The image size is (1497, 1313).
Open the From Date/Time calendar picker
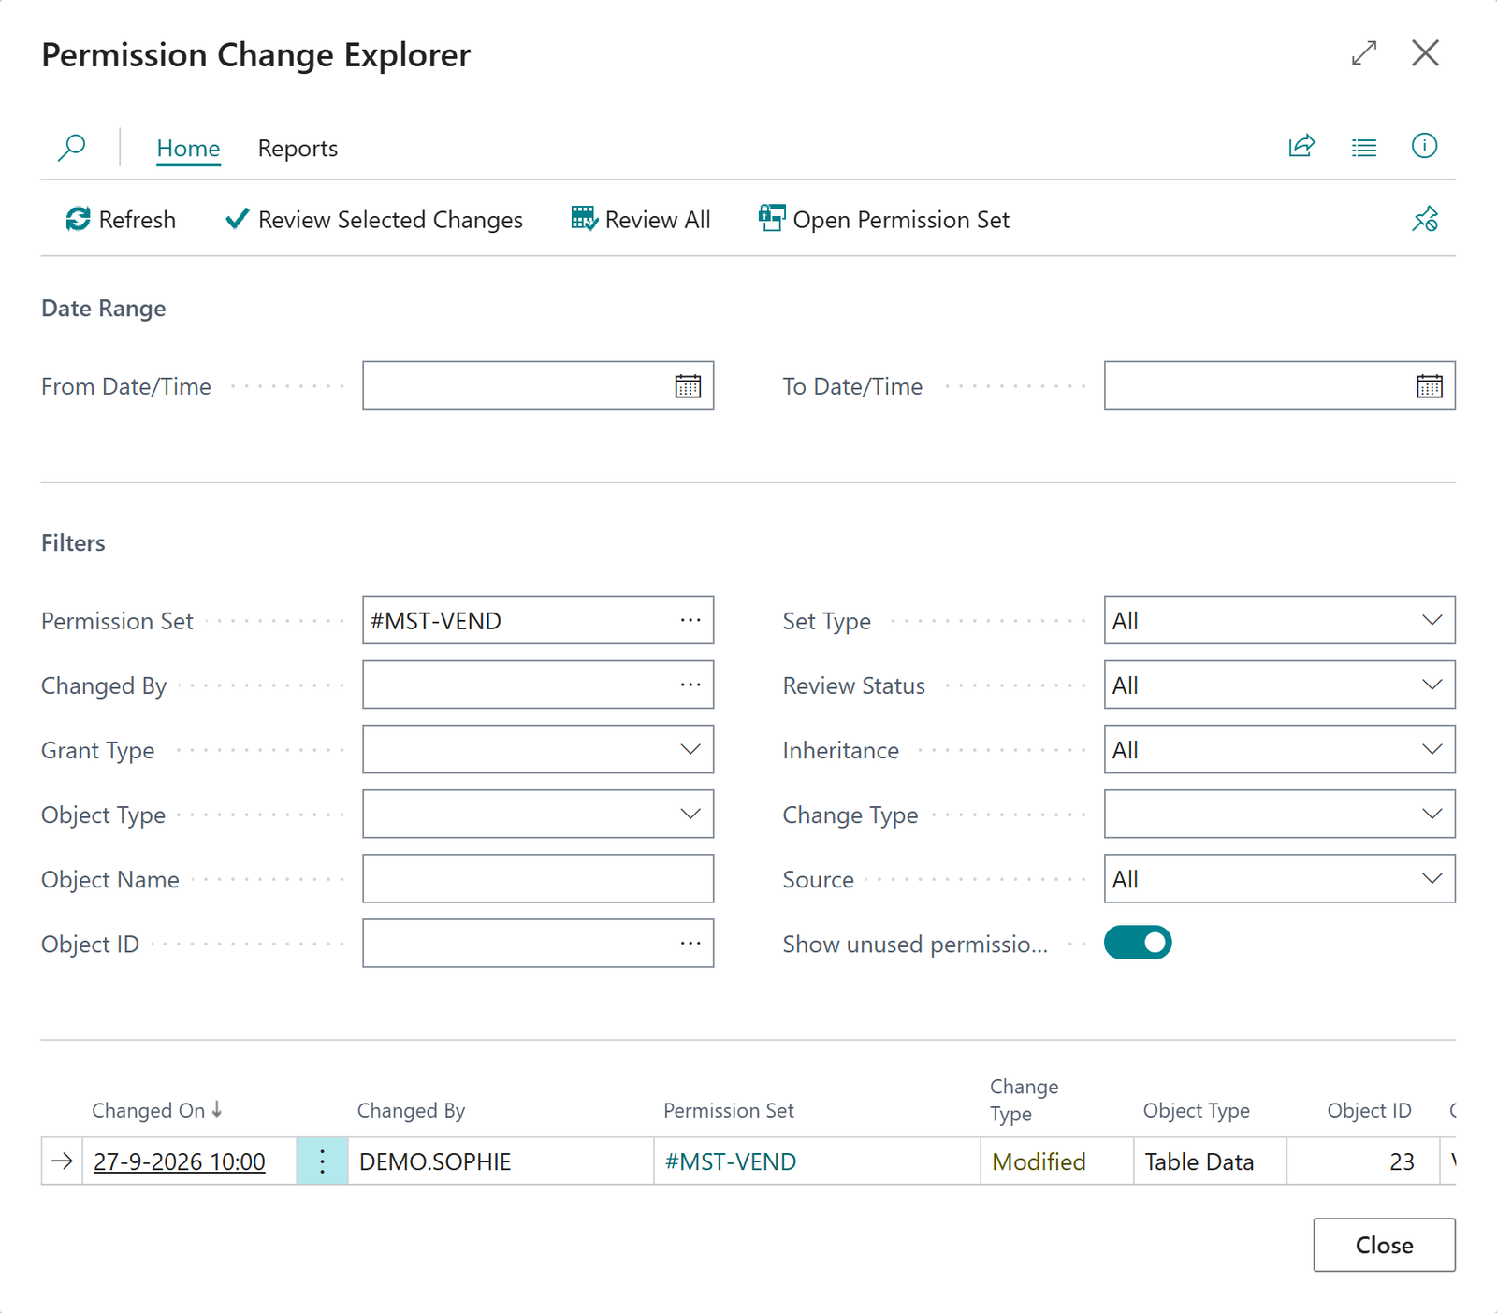point(688,385)
